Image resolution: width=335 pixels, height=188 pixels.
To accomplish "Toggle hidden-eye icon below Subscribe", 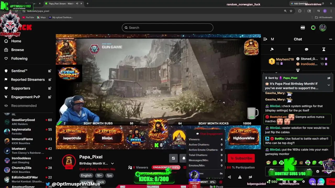I will (x=250, y=177).
